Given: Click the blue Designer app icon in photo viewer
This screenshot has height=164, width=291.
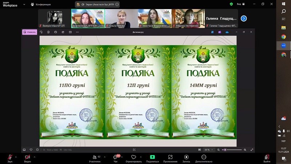Looking at the screenshot, I should [212, 32].
